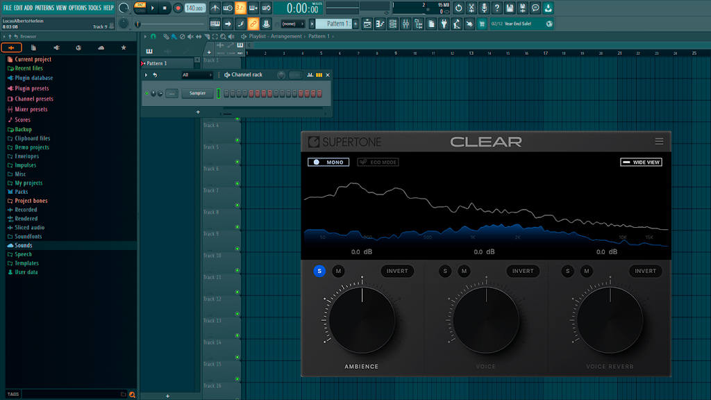The image size is (711, 400).
Task: Click the Channel rack graph editor icon
Action: pos(310,75)
